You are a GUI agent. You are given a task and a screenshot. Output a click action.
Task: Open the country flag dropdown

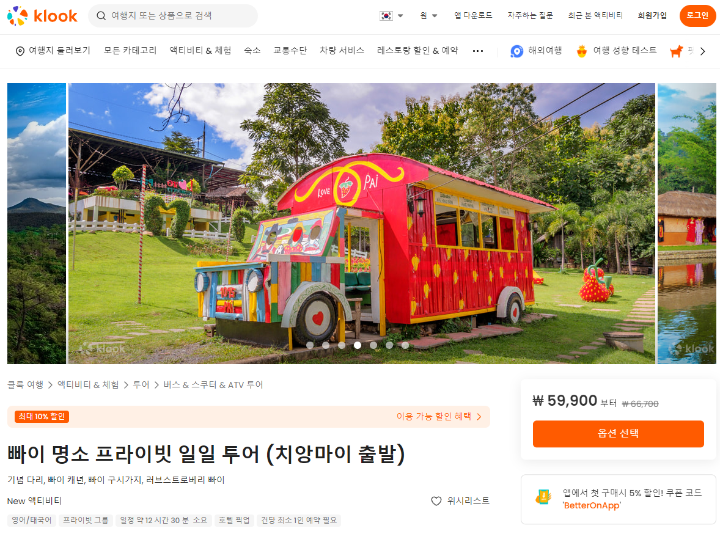(x=391, y=16)
